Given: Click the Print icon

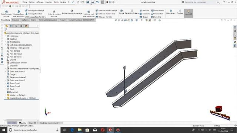Looking at the screenshot, I should coord(93,2).
